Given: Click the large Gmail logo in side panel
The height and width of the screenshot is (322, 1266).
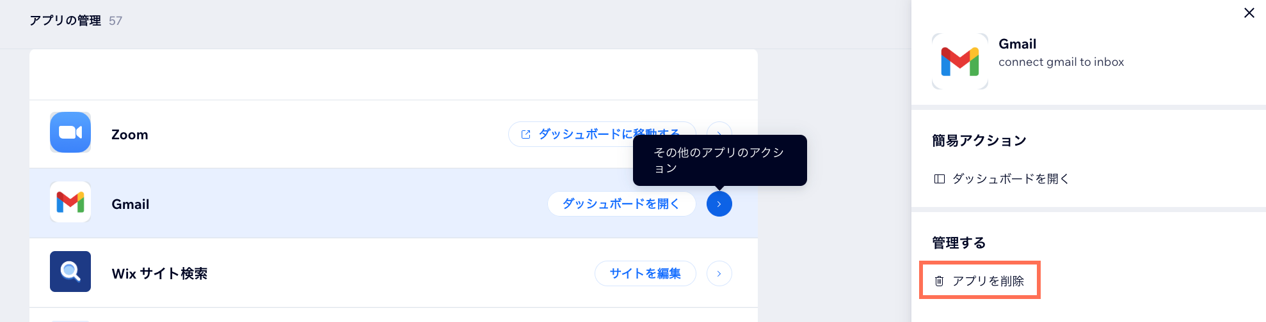Looking at the screenshot, I should [x=959, y=61].
